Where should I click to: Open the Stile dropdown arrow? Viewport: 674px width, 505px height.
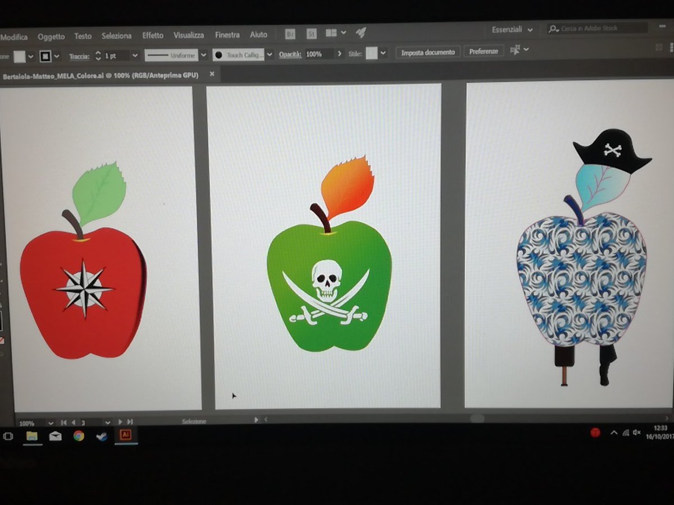click(384, 53)
